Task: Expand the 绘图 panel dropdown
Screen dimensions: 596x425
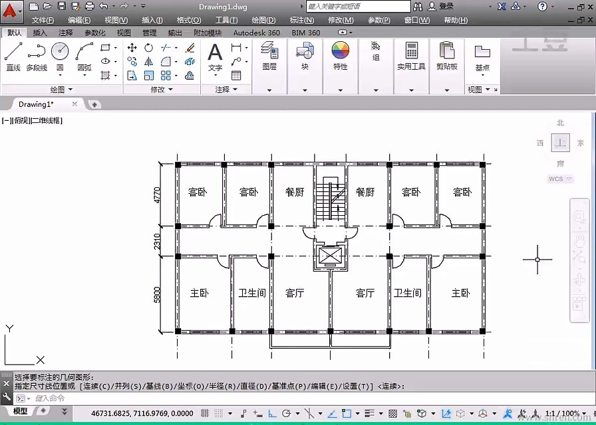Action: tap(62, 90)
